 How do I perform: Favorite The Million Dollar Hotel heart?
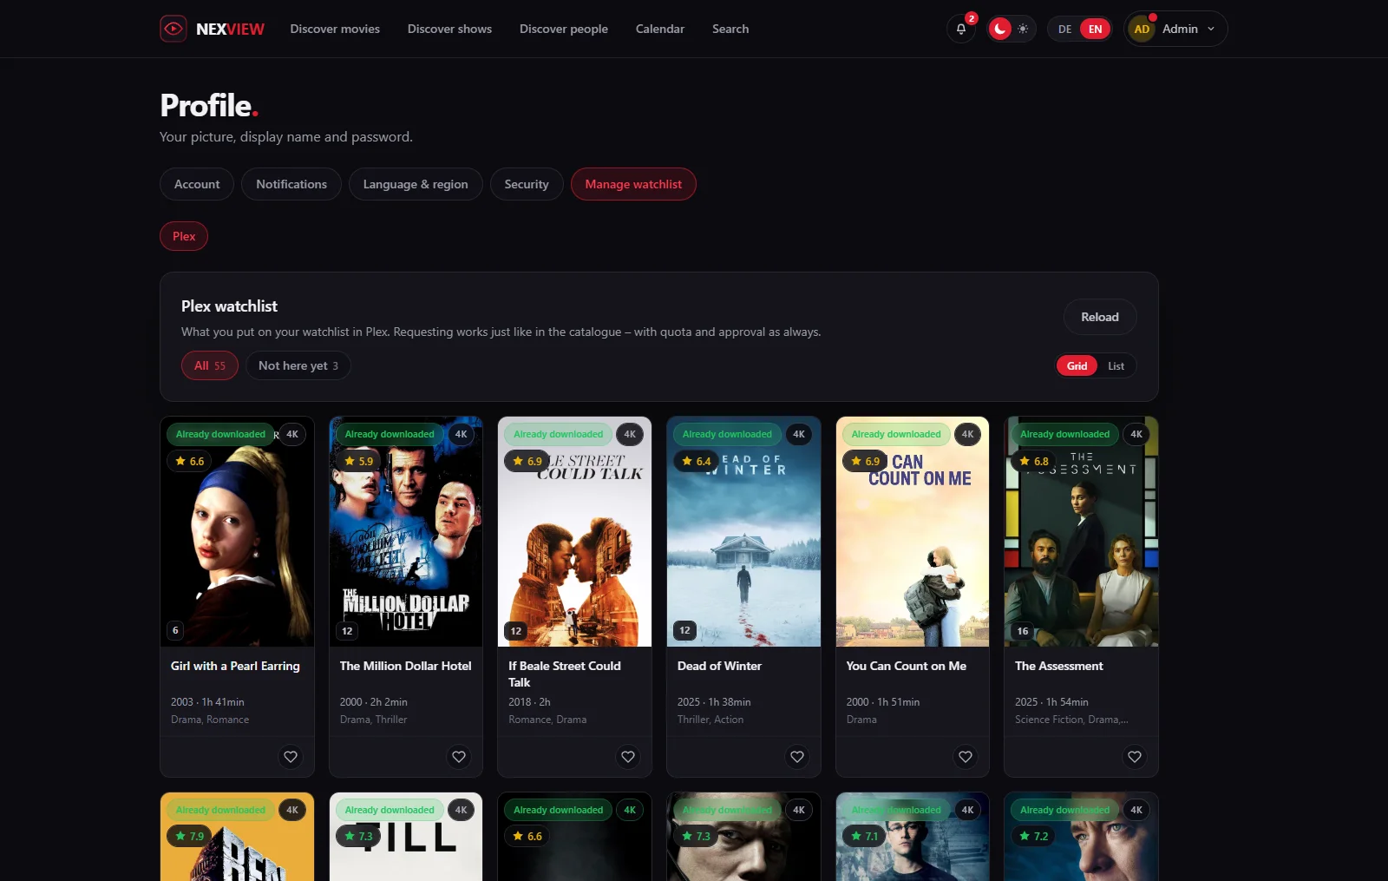click(459, 757)
